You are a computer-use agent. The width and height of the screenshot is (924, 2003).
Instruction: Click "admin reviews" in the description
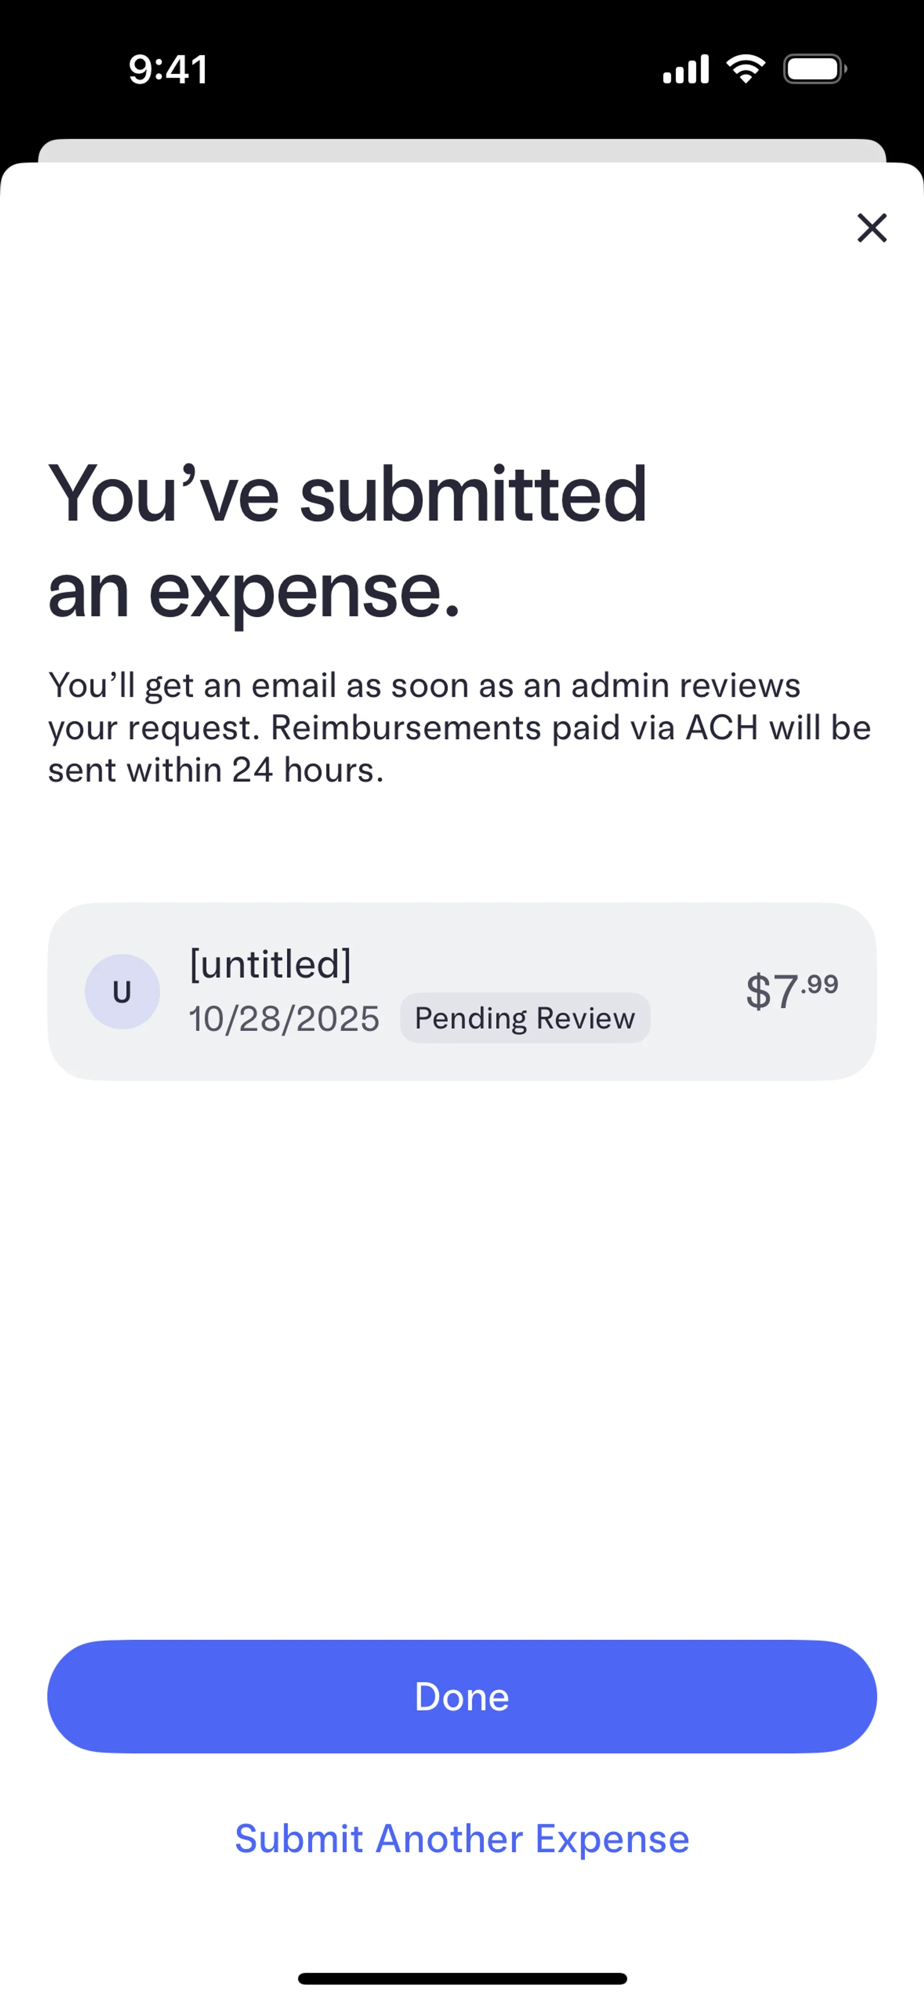coord(685,685)
